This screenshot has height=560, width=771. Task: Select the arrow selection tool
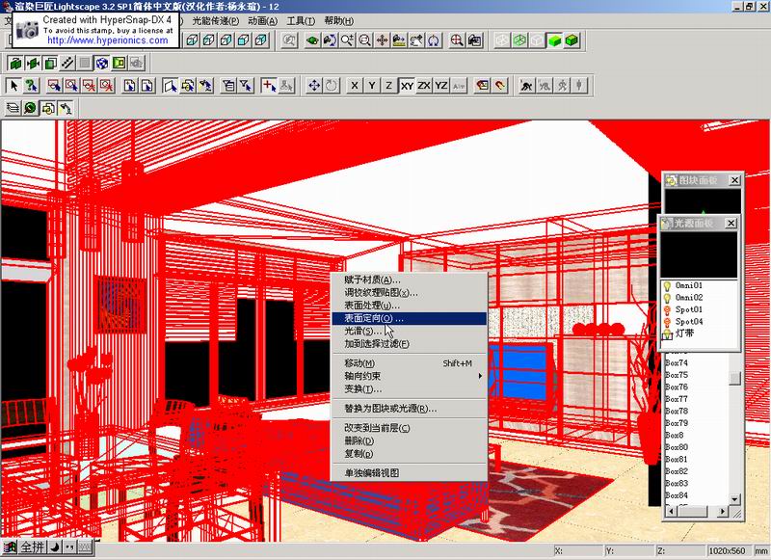13,86
